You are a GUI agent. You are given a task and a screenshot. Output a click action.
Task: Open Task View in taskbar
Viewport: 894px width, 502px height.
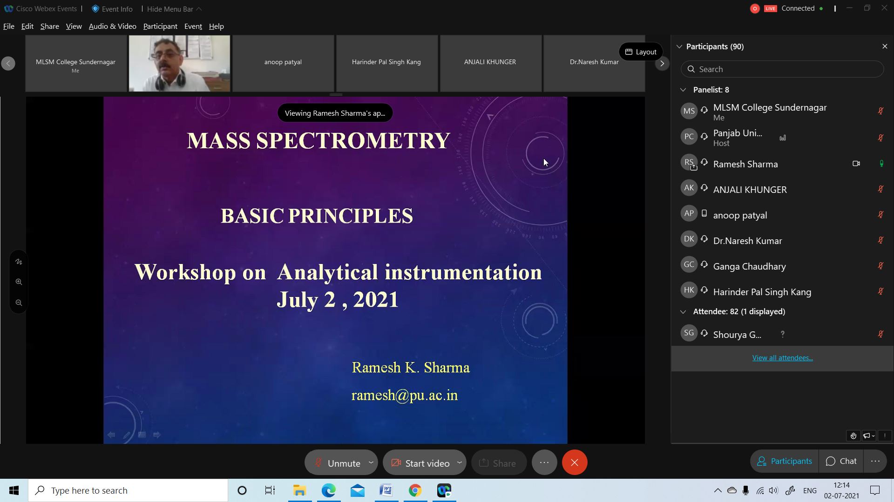[x=270, y=490]
